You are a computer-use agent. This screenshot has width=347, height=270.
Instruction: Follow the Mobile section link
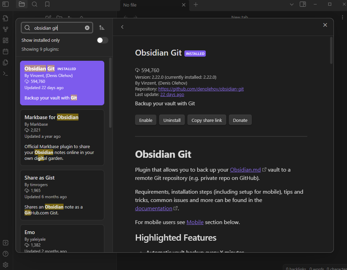tap(195, 222)
